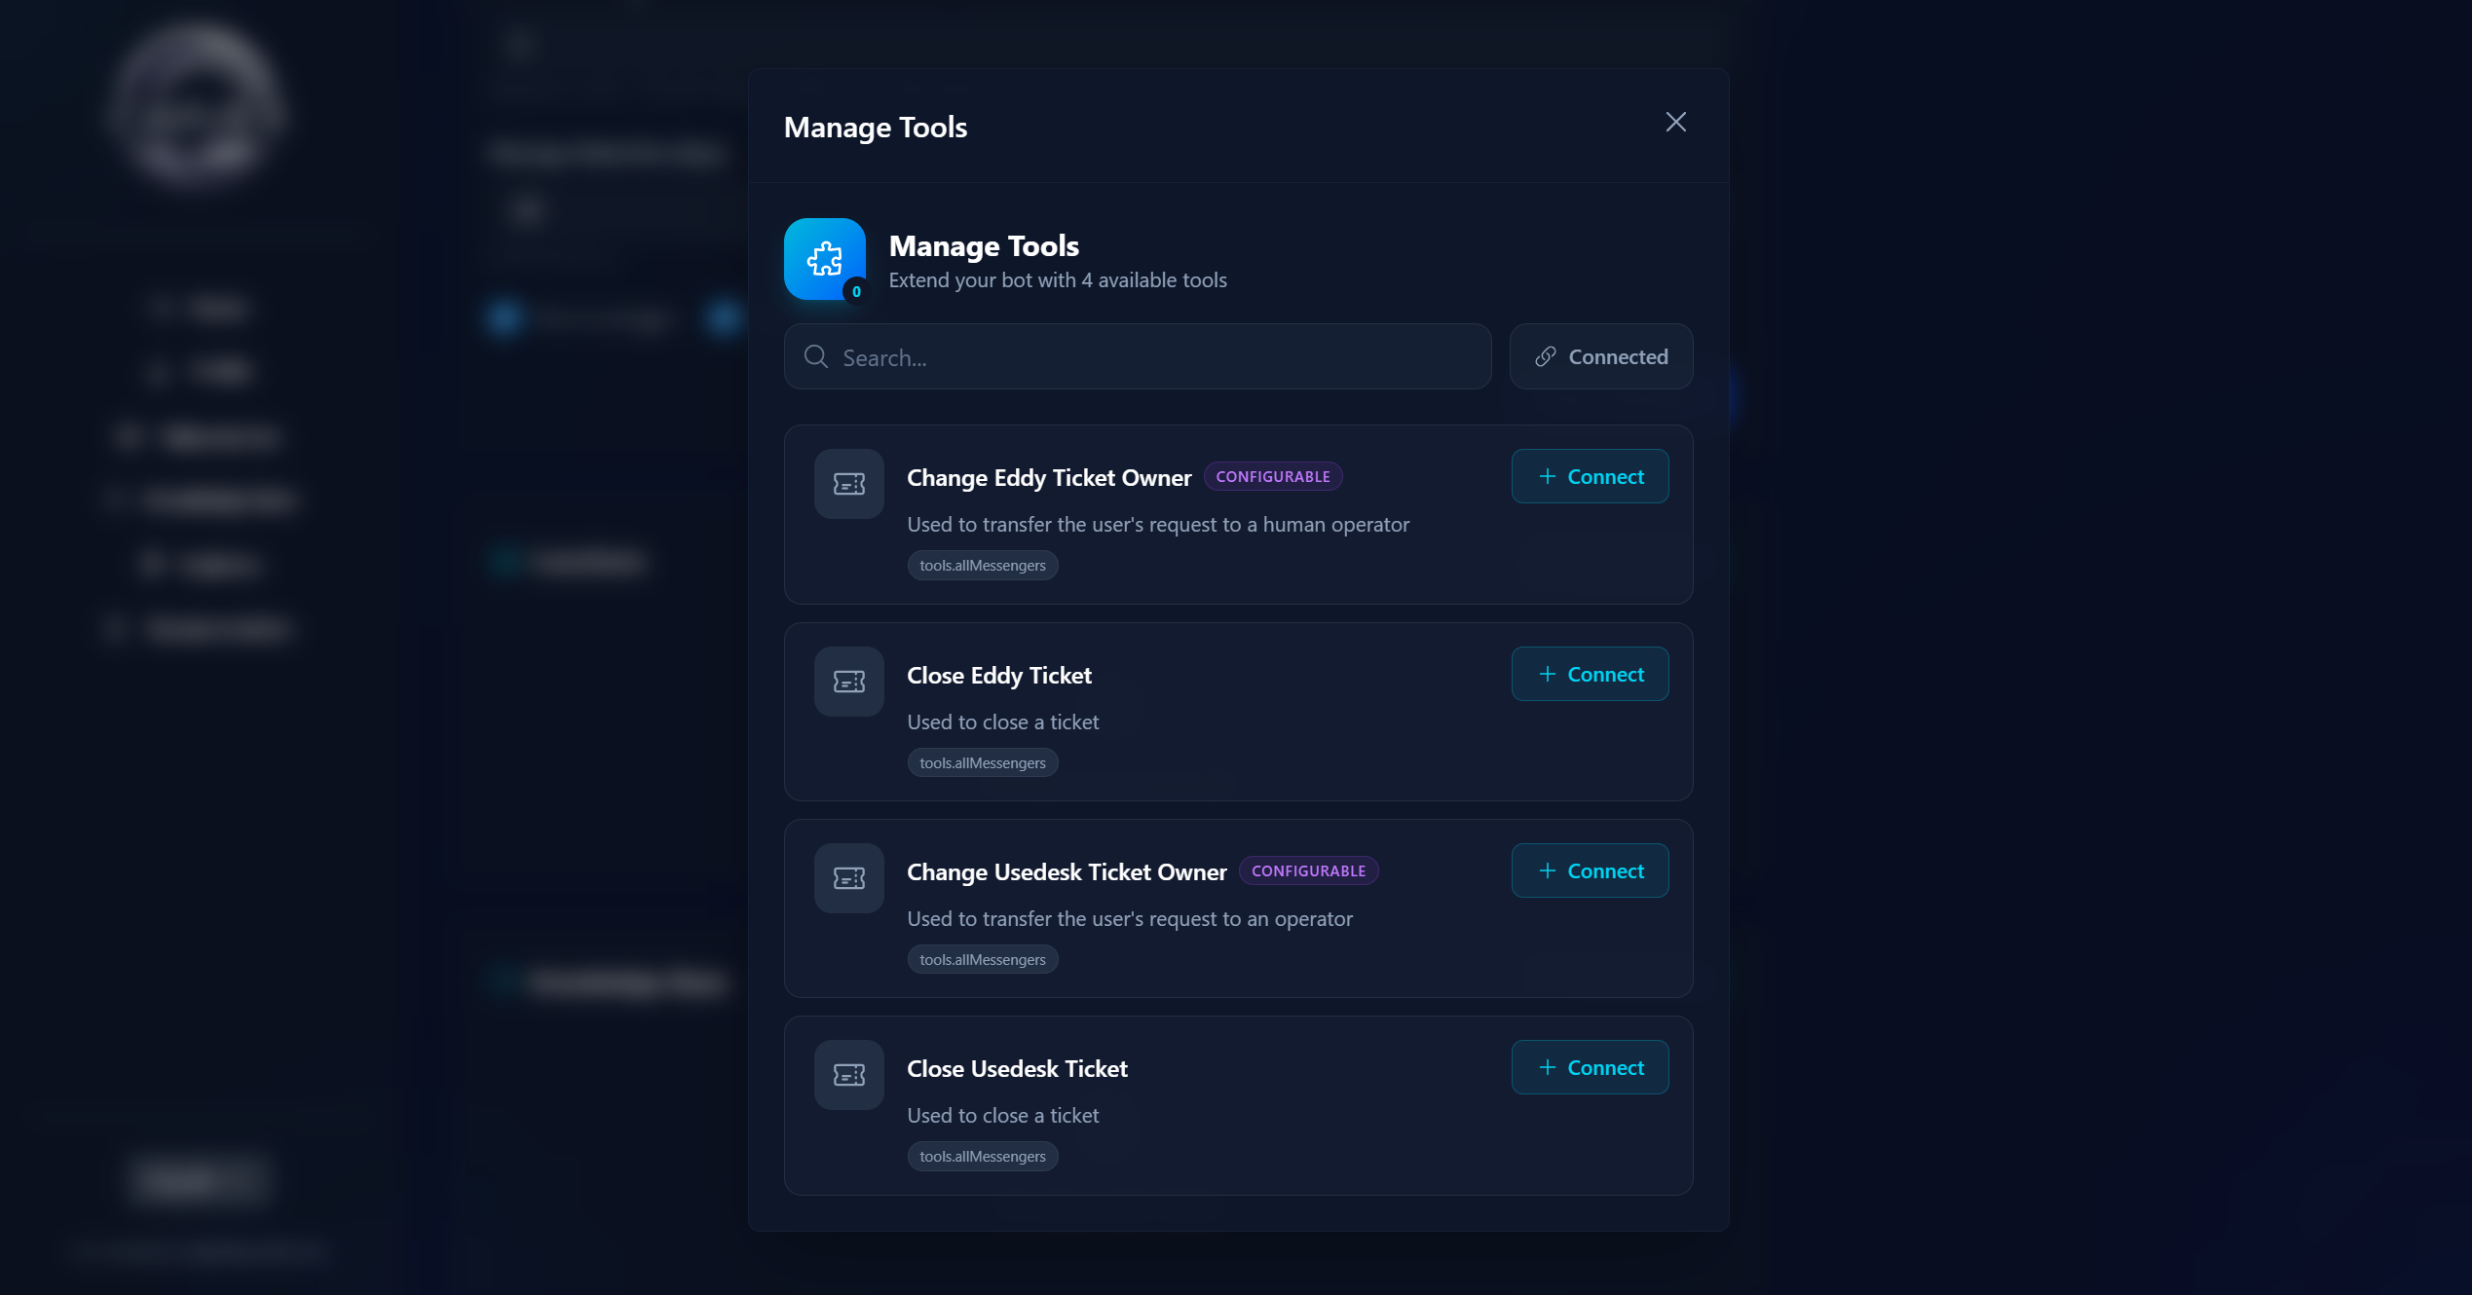Click the Change Eddy Ticket Owner title
This screenshot has height=1295, width=2472.
(x=1049, y=478)
